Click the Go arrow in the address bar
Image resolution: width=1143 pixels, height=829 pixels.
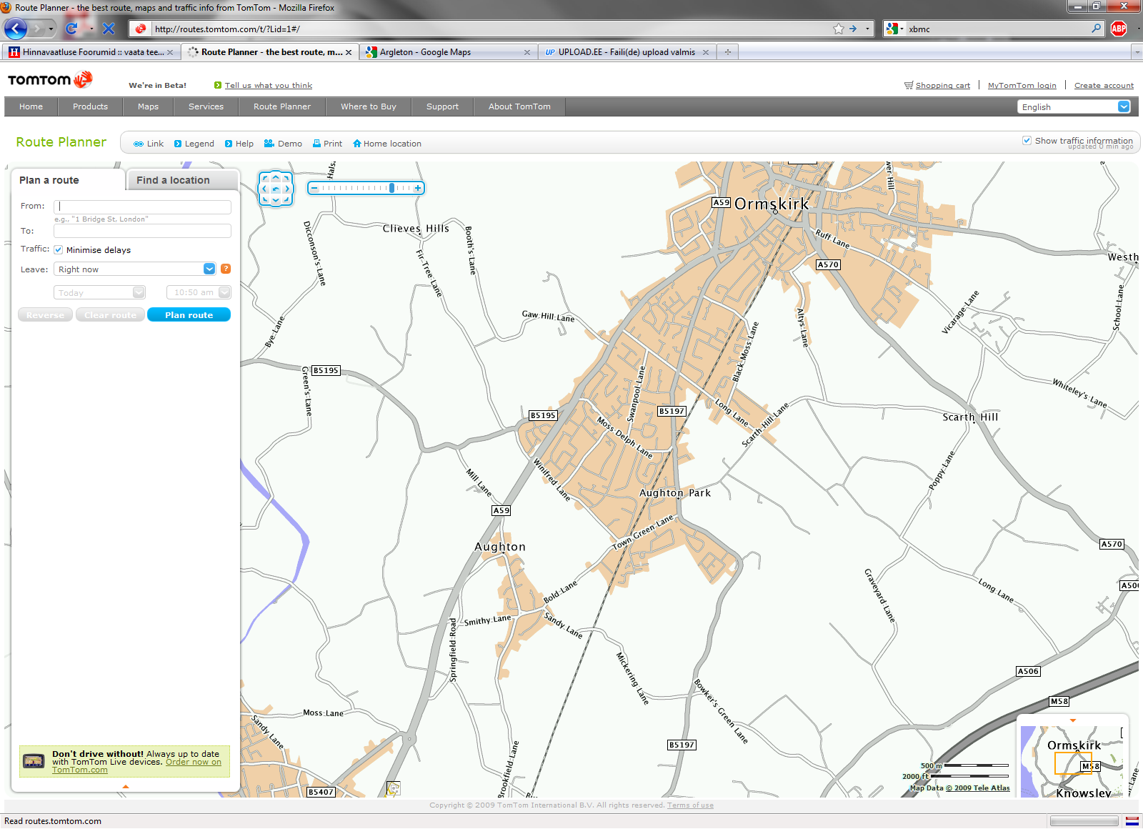coord(853,29)
